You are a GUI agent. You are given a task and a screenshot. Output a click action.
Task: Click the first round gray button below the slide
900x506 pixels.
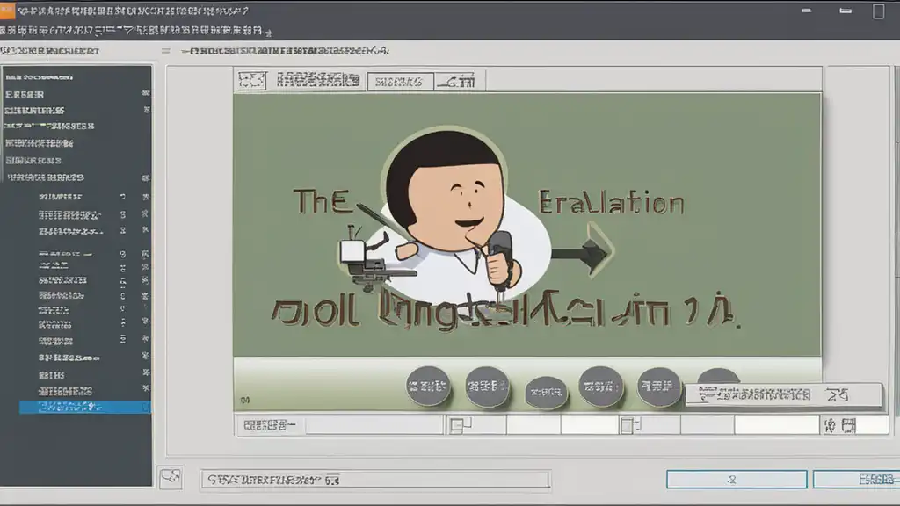tap(428, 387)
